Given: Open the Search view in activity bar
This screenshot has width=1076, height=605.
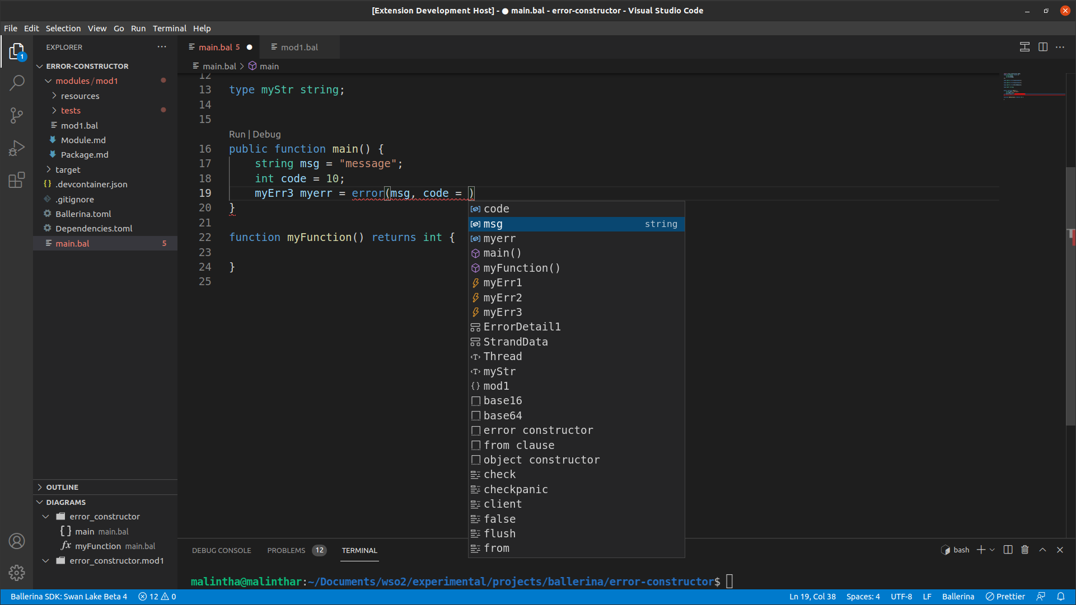Looking at the screenshot, I should click(x=17, y=83).
